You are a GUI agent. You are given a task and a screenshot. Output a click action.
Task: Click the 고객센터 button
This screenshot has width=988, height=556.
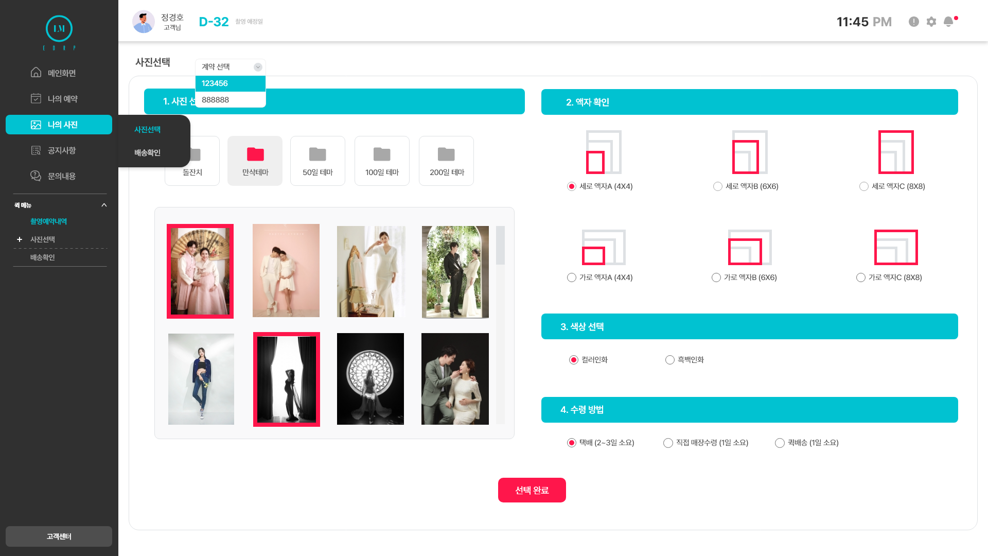[x=59, y=536]
